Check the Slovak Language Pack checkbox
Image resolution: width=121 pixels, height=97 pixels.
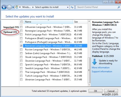(21, 57)
